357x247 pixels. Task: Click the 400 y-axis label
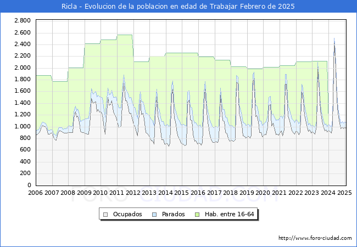click(x=25, y=162)
